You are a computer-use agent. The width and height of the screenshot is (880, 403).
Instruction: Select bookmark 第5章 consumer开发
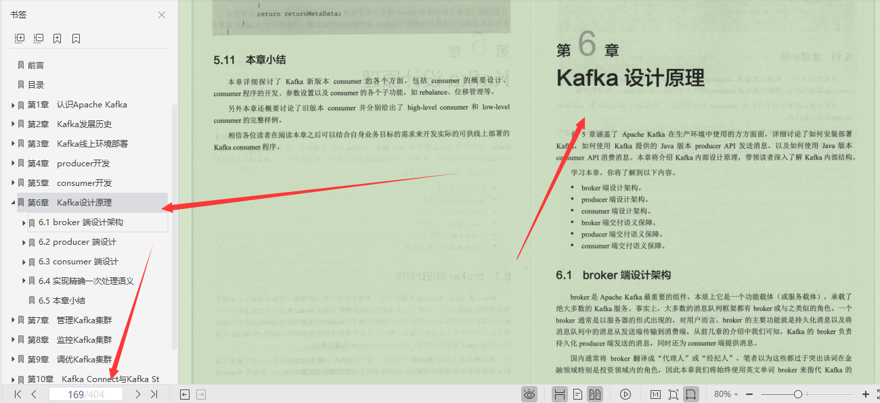[70, 183]
